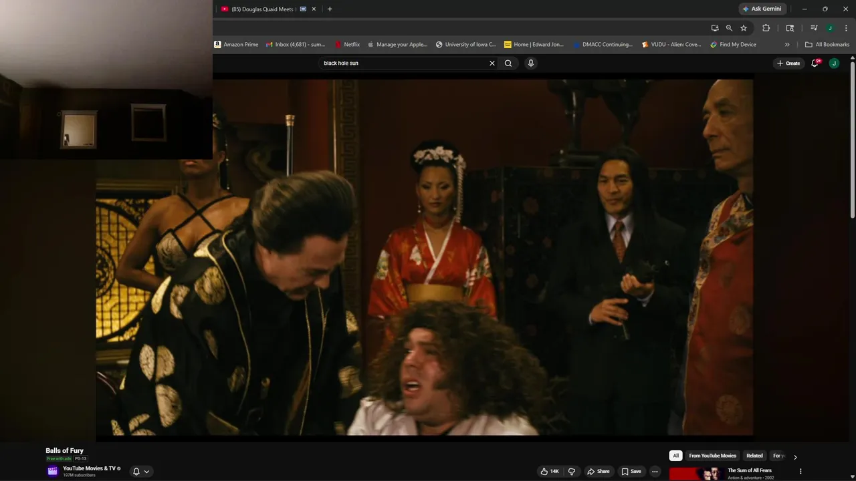856x481 pixels.
Task: Bookmark this page with the star icon
Action: click(744, 28)
